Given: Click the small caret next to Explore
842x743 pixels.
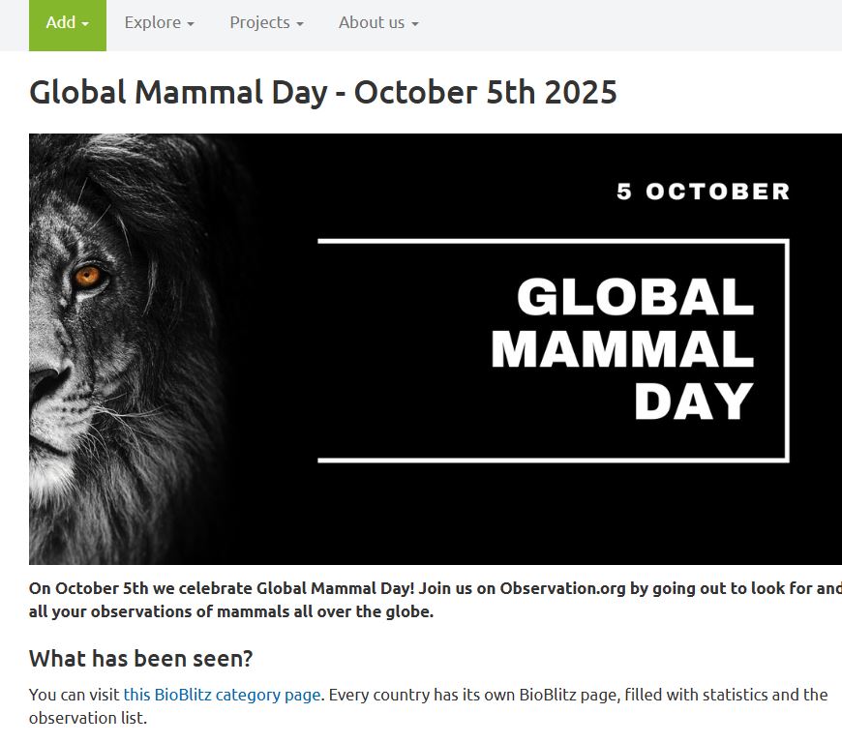Looking at the screenshot, I should [x=191, y=24].
